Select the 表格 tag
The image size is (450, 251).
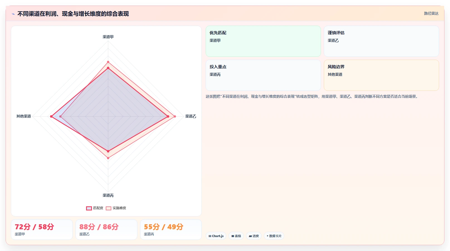click(236, 236)
